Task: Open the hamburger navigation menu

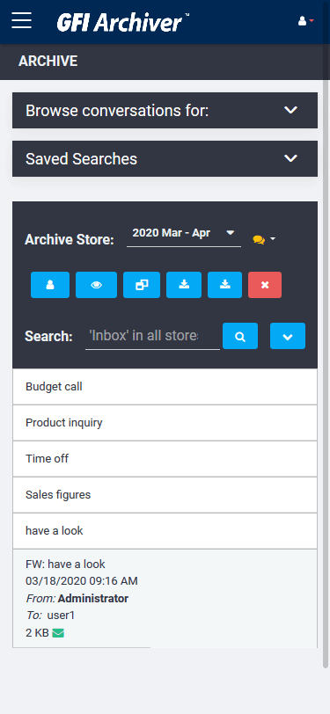Action: coord(21,20)
